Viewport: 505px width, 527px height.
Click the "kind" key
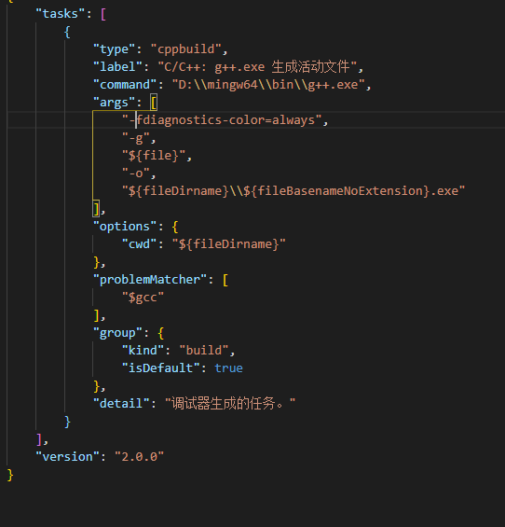point(143,351)
